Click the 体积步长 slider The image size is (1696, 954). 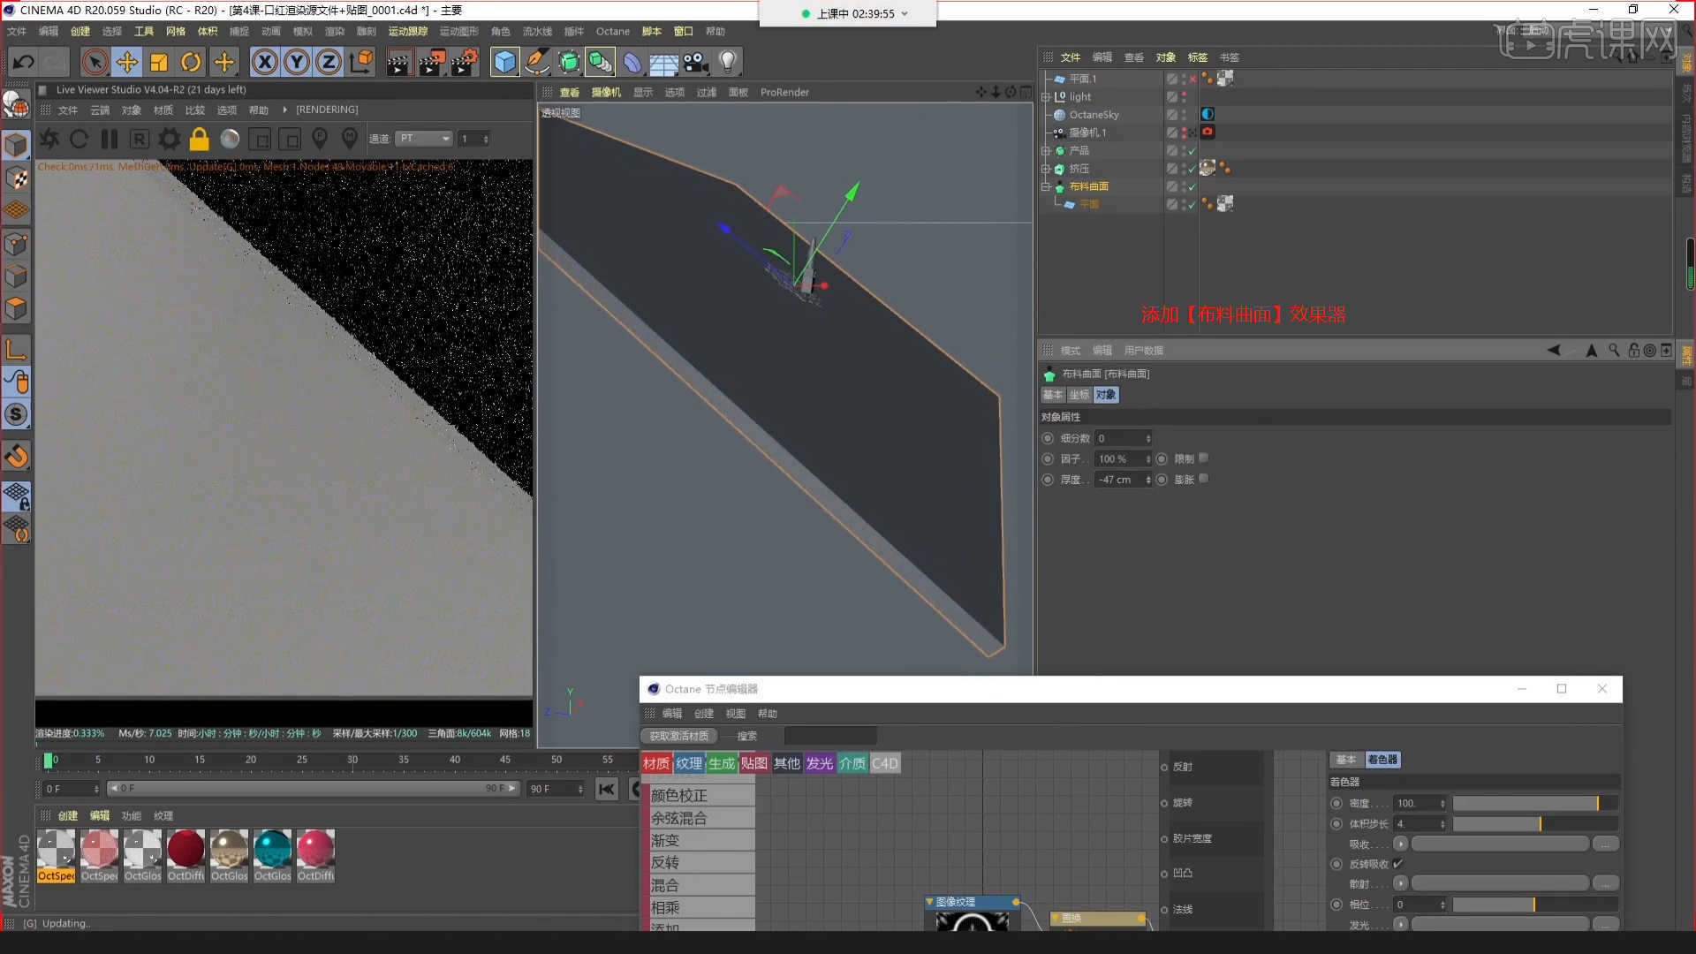(1535, 823)
